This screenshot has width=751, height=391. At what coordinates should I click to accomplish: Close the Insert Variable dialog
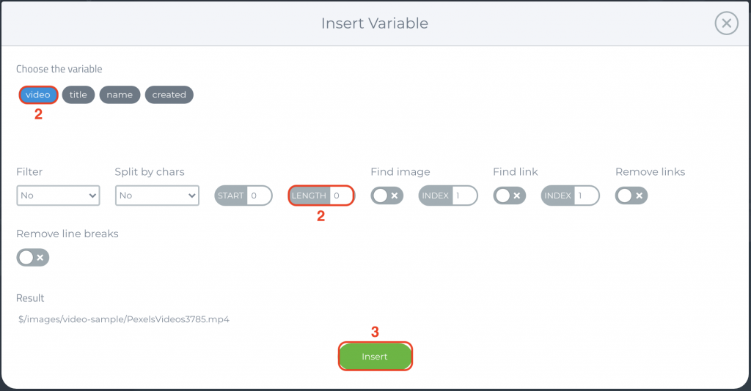727,23
